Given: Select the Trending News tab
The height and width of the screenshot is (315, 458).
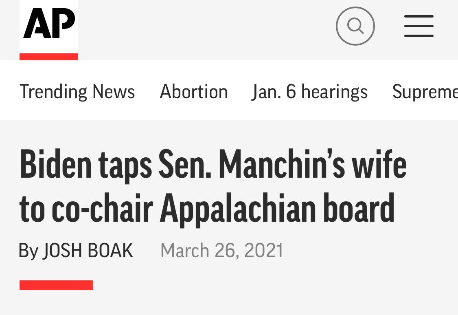Looking at the screenshot, I should (x=77, y=91).
